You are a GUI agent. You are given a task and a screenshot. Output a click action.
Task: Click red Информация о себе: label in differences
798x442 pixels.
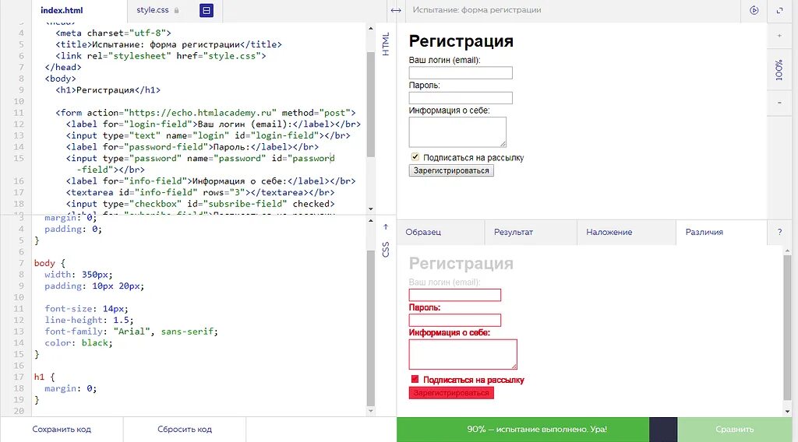click(x=450, y=333)
